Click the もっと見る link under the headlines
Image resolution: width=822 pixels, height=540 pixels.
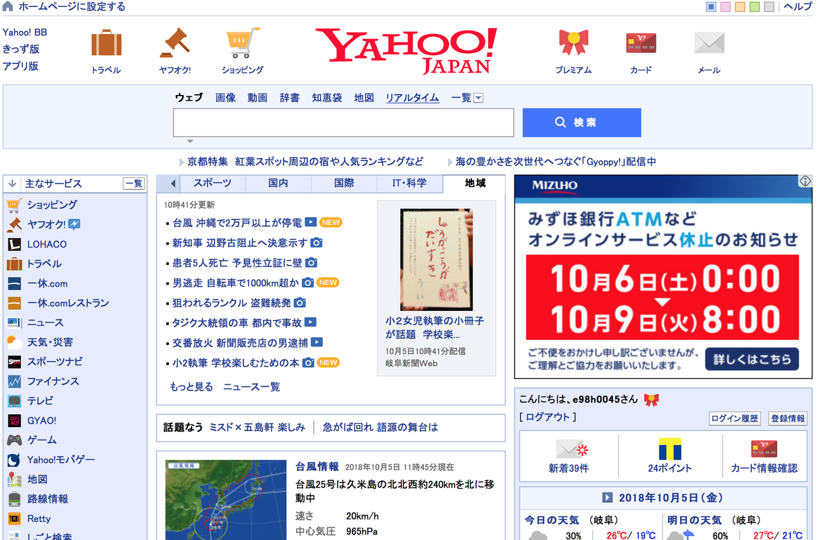click(191, 387)
